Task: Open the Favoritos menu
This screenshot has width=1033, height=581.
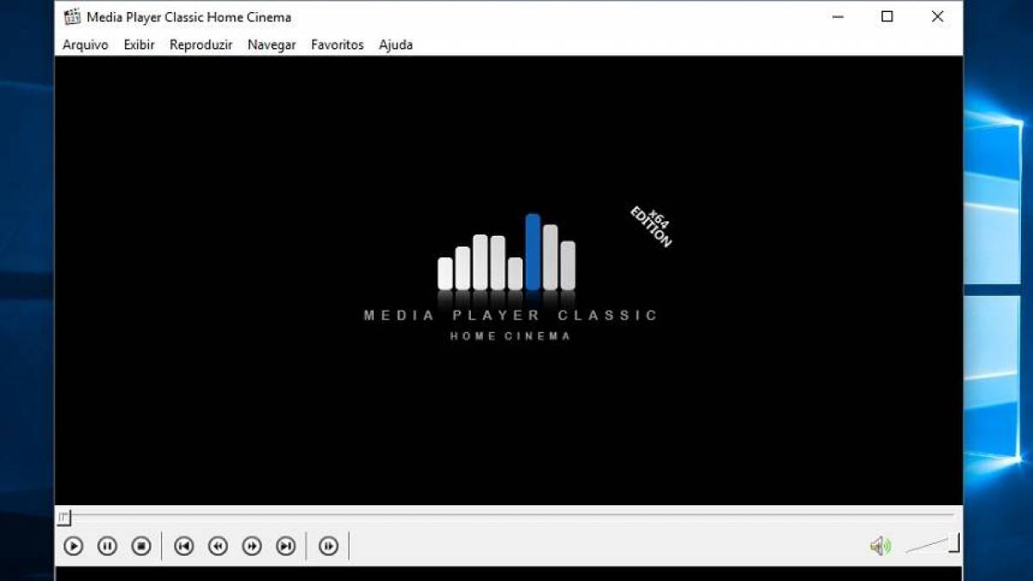Action: pyautogui.click(x=337, y=45)
